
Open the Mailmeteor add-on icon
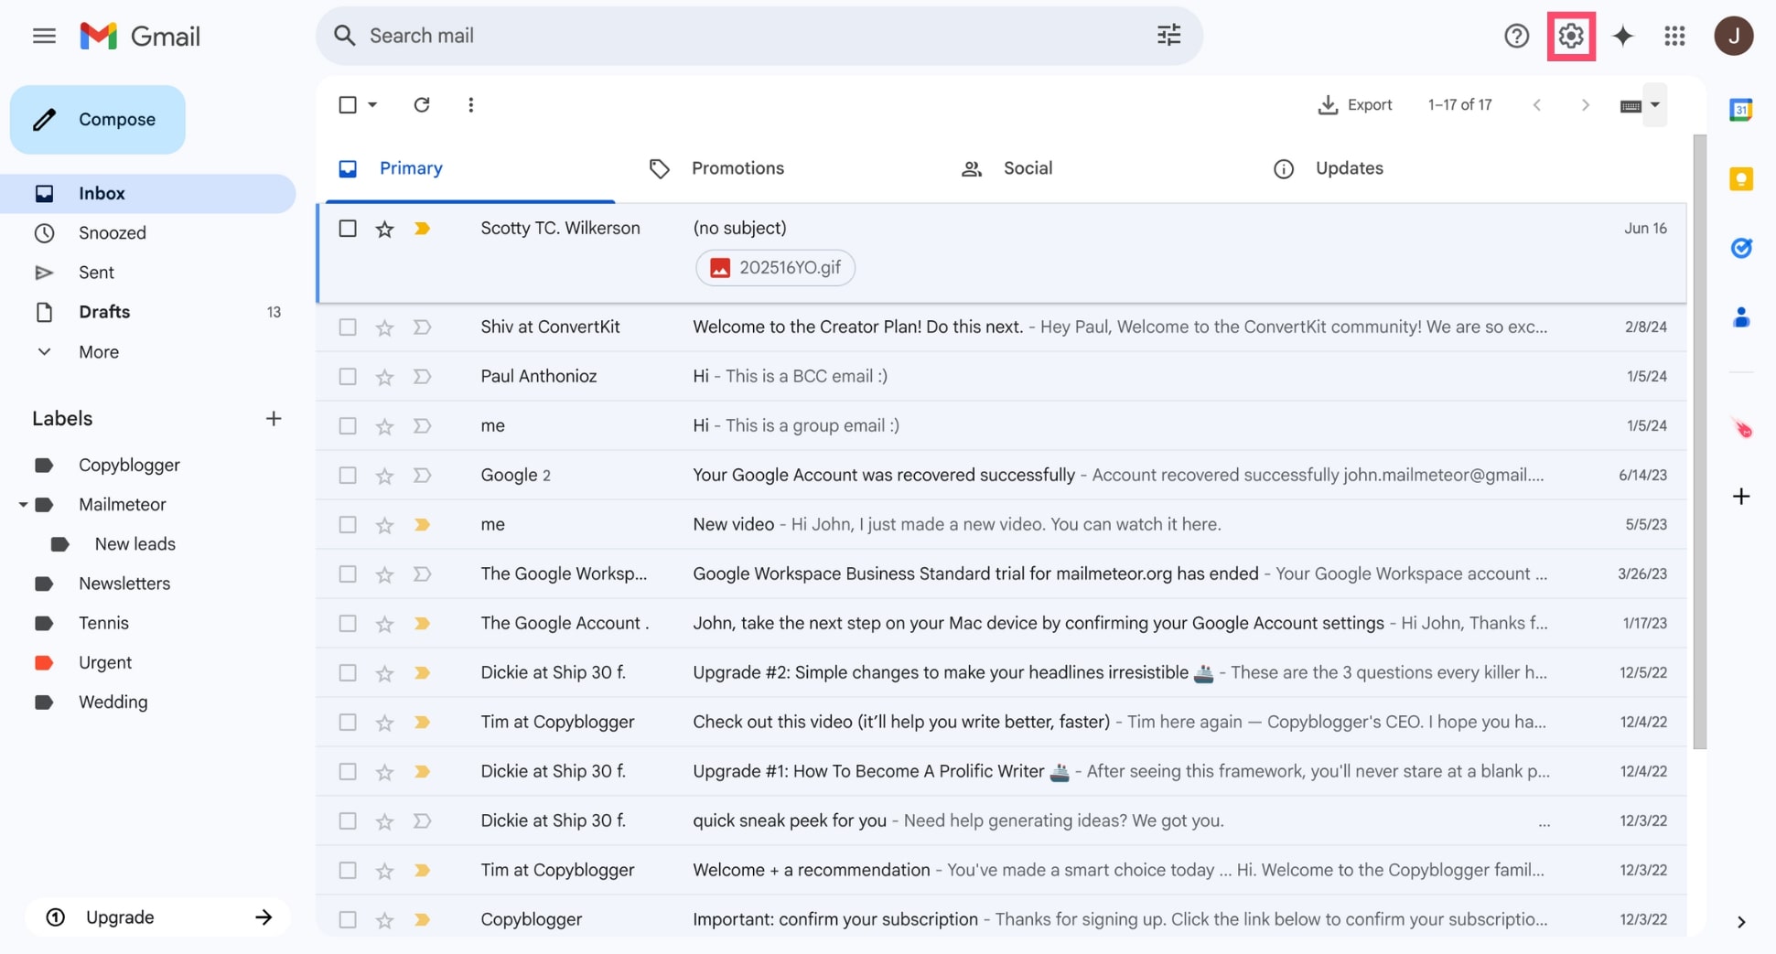1741,428
